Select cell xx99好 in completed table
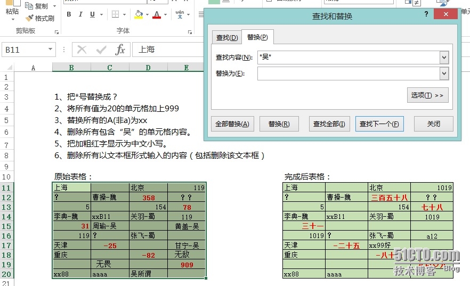 tap(389, 246)
